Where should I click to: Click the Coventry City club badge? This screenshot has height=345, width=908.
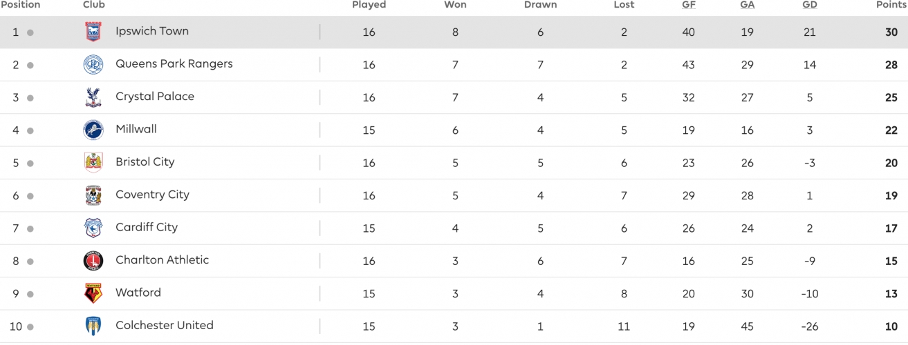93,195
